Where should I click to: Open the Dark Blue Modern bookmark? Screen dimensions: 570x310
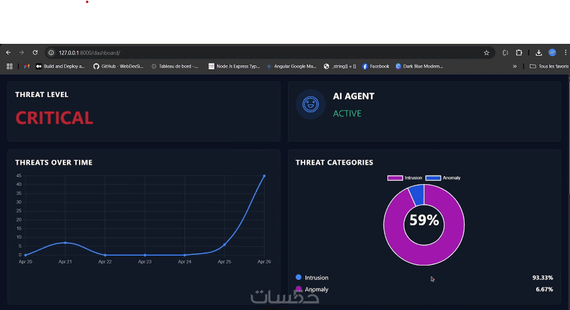click(x=419, y=66)
